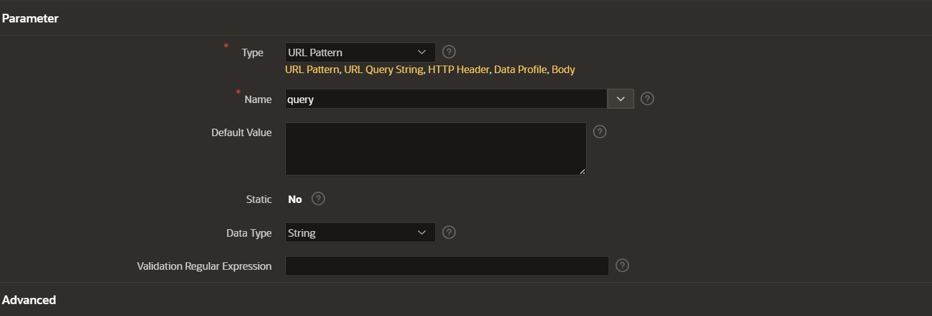Pick the HTTP Header quick-pick link

tap(458, 70)
